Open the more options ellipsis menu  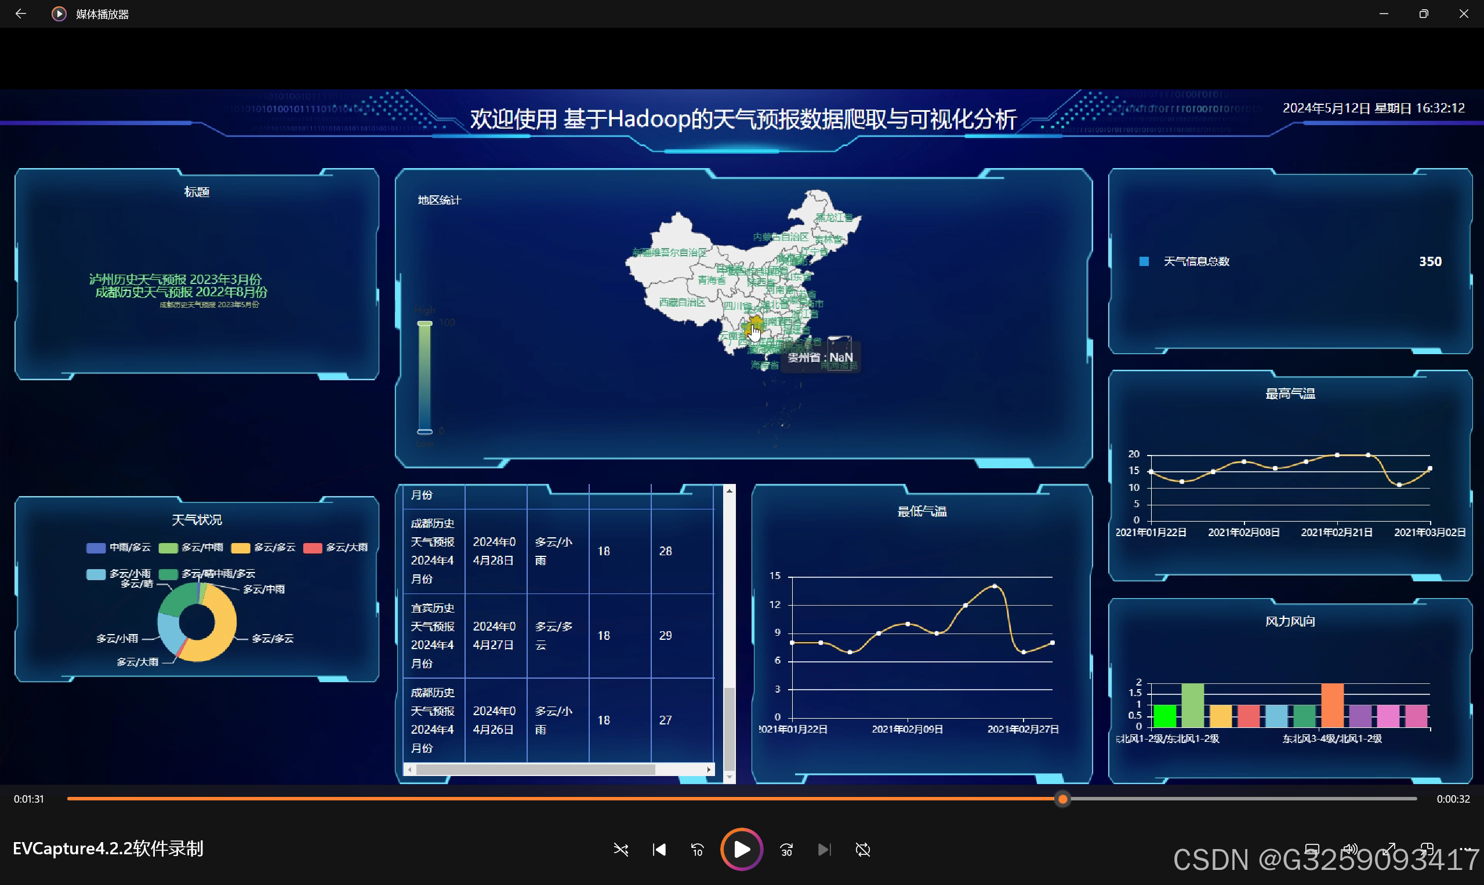click(1465, 849)
